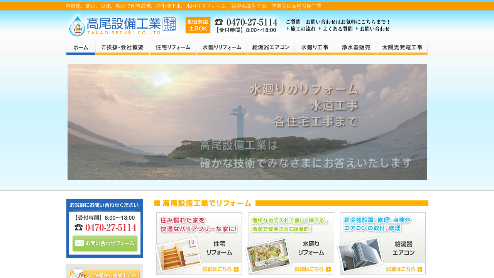Navigate to 水廻り工事 page
The image size is (494, 278).
[x=315, y=47]
